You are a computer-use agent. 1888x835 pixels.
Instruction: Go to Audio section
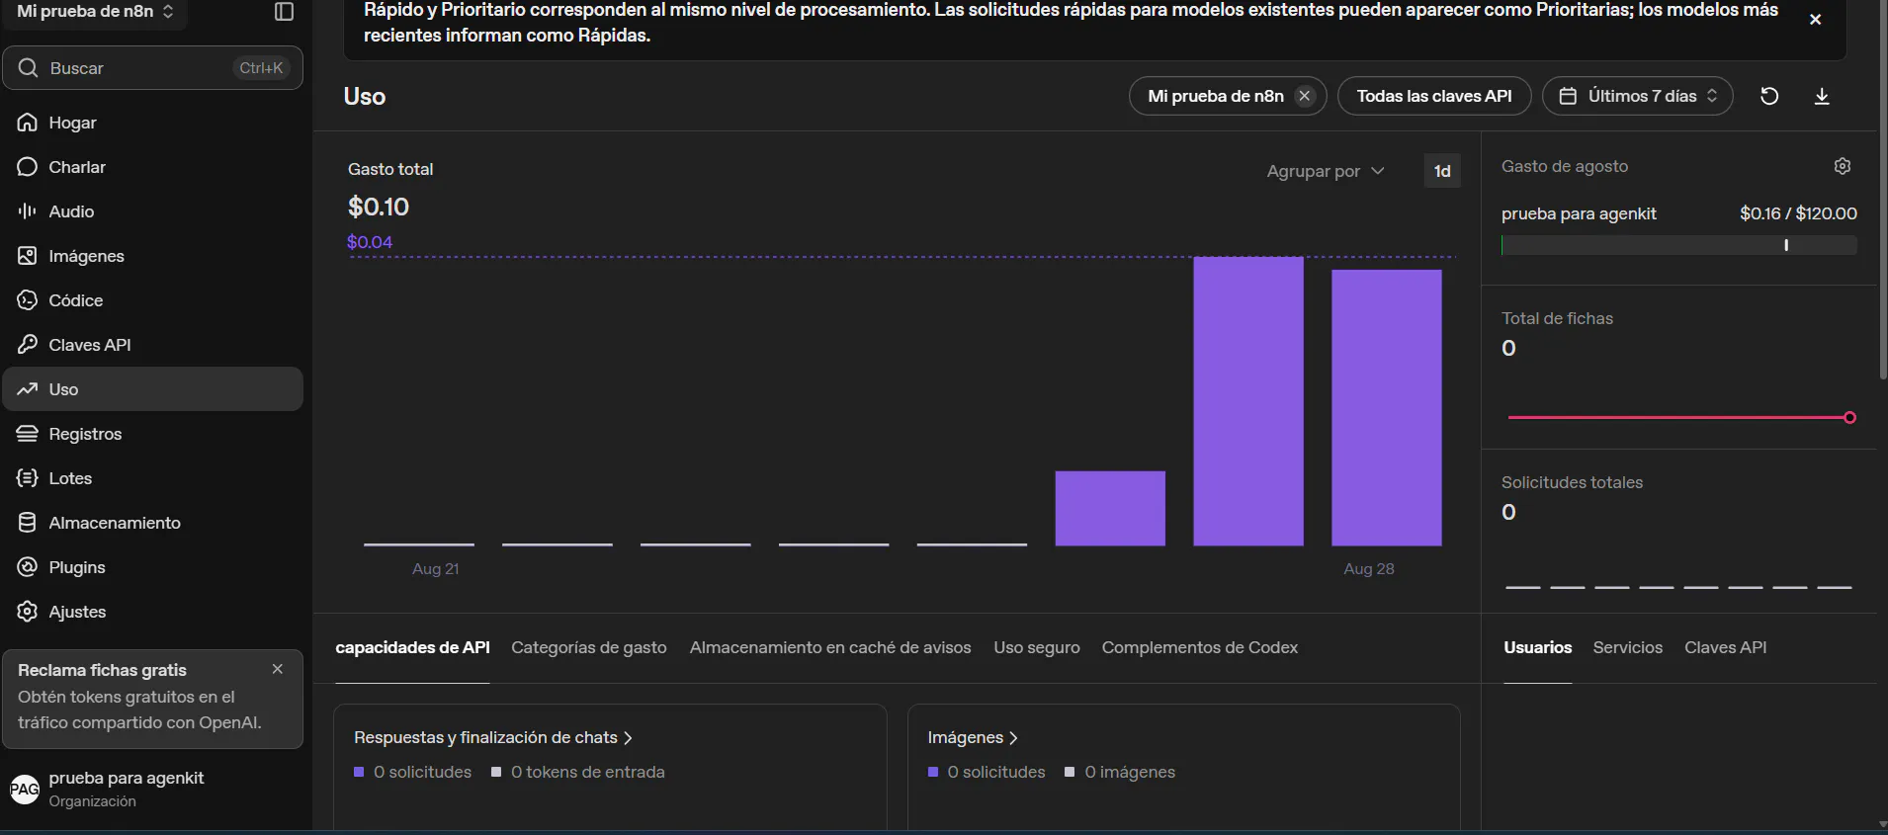pos(152,211)
